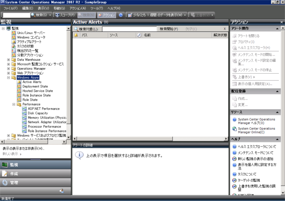The width and height of the screenshot is (285, 201).
Task: Open the ファイル(F) menu
Action: coord(11,8)
